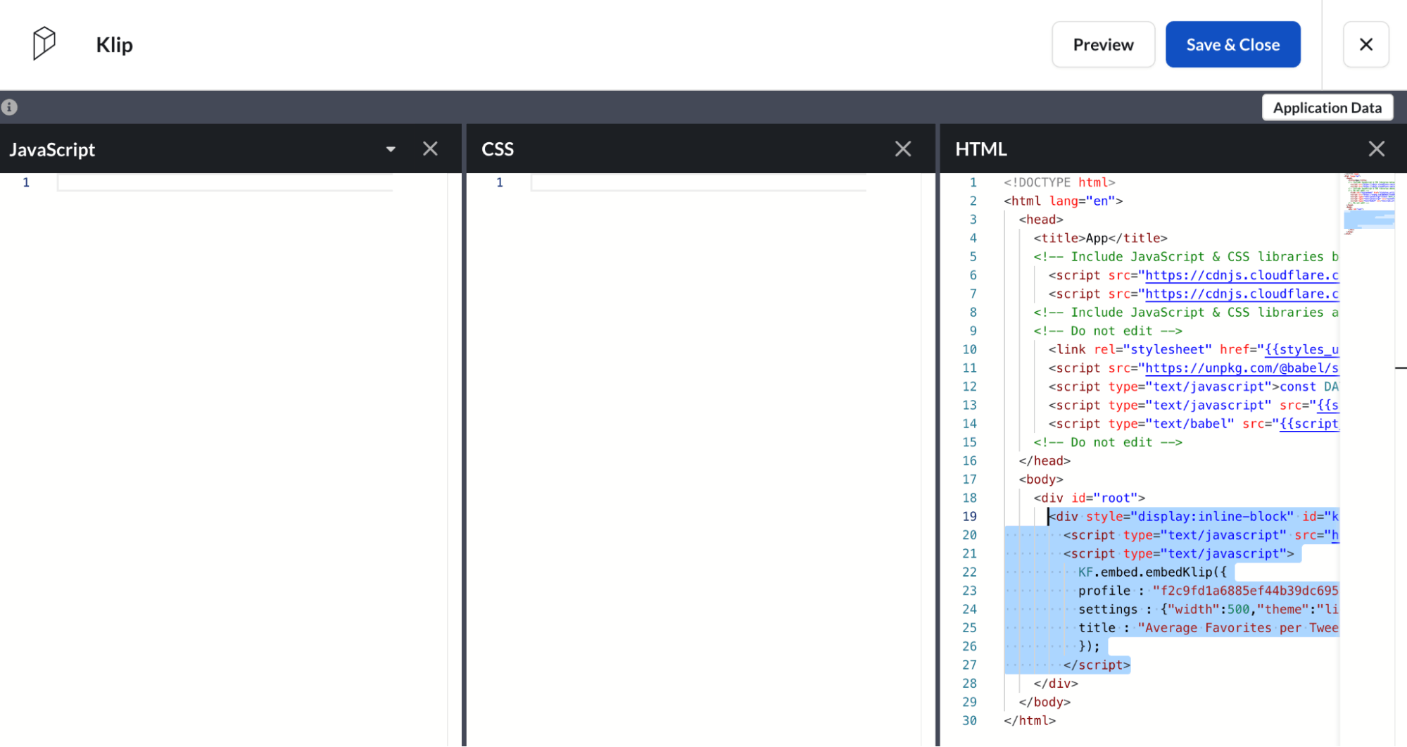Click the 'profile' line in HTML code
The height and width of the screenshot is (747, 1407).
coord(1208,591)
